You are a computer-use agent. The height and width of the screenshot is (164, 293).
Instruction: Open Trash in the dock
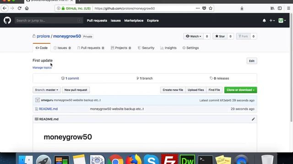[x=267, y=159]
